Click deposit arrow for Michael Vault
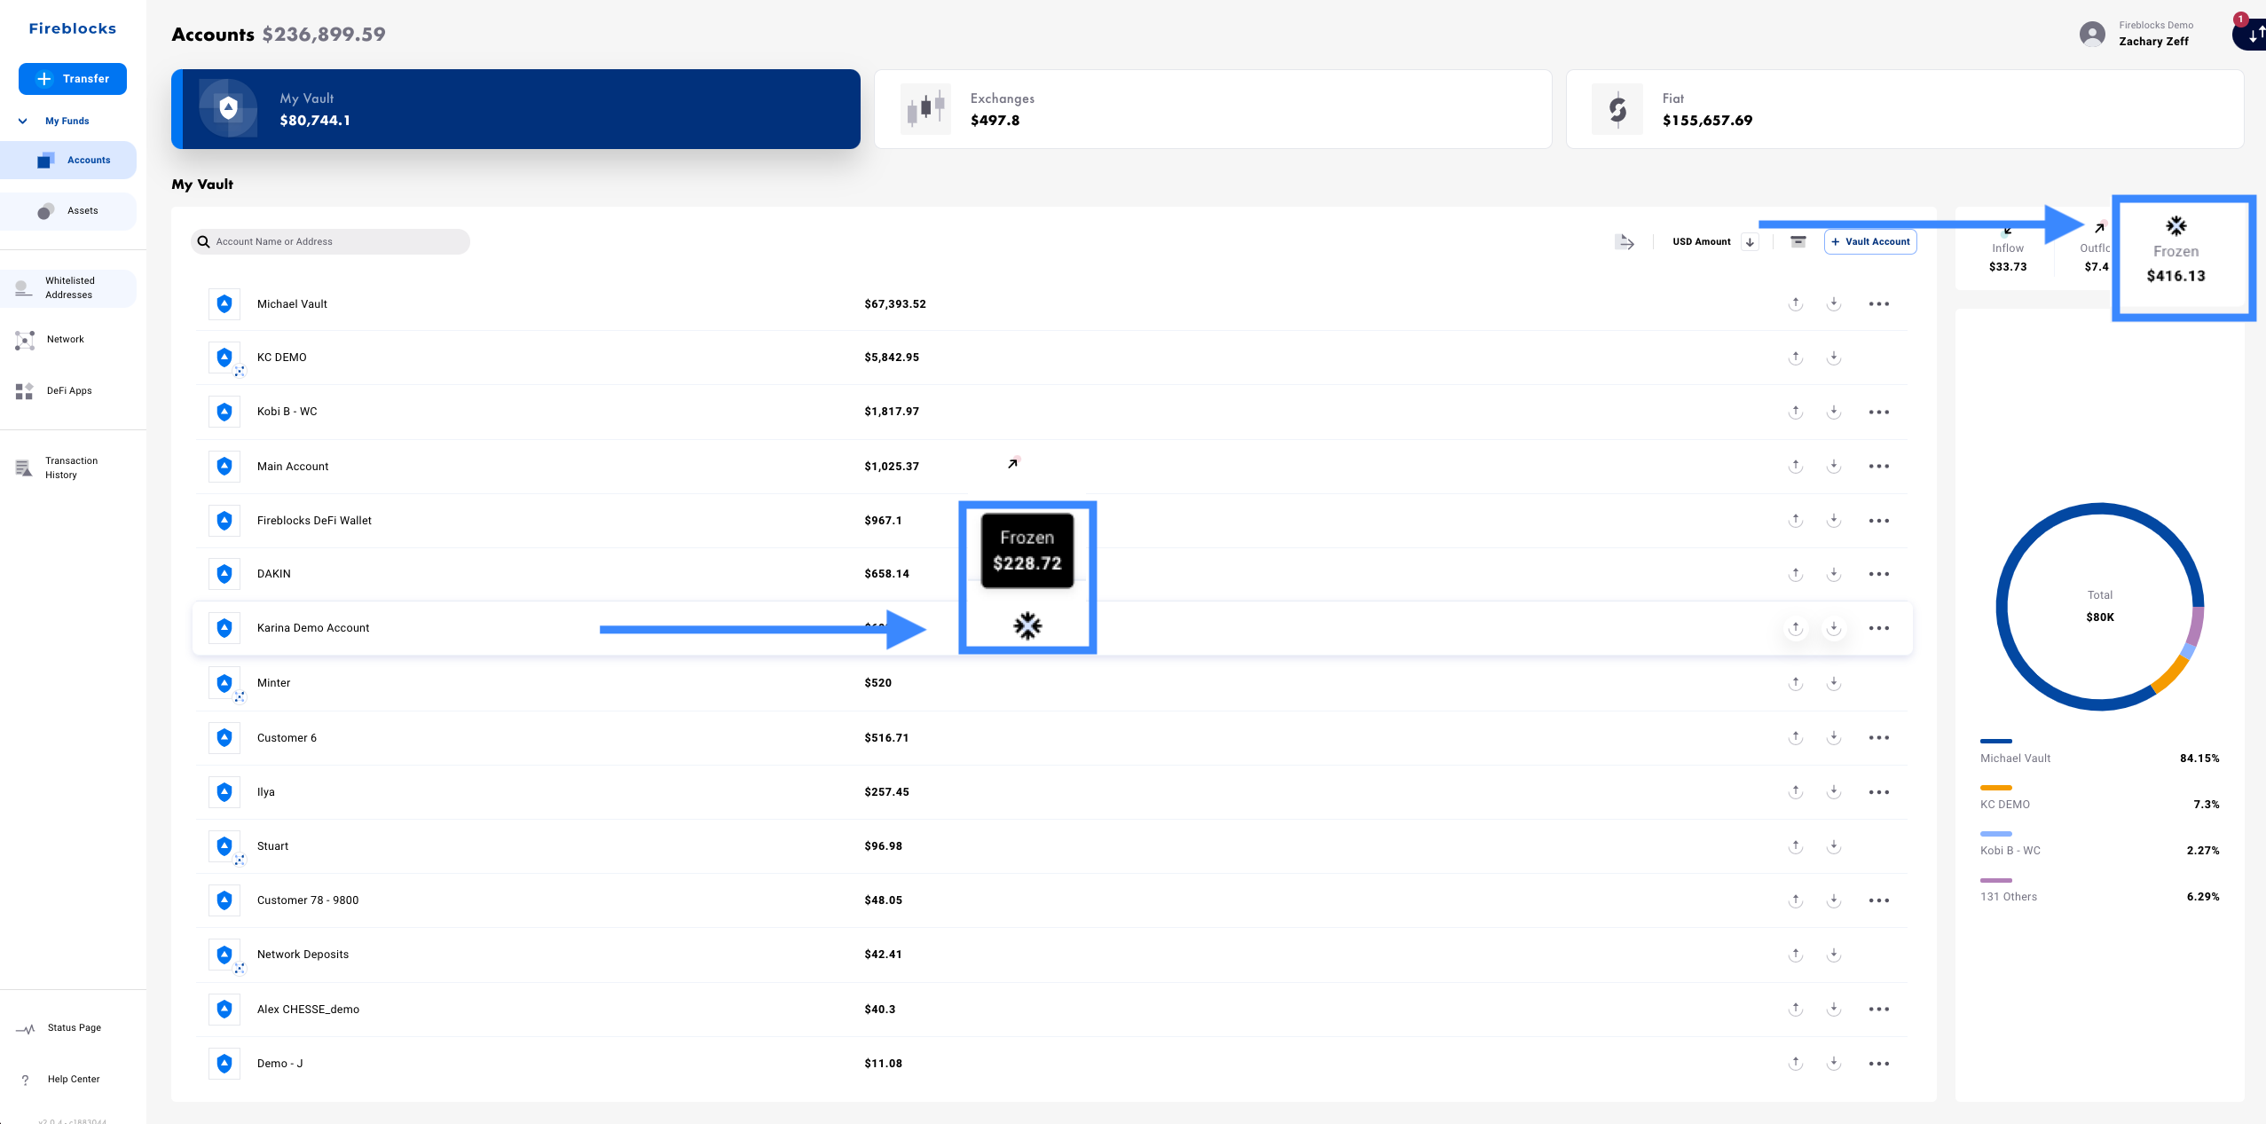This screenshot has width=2266, height=1124. (x=1834, y=304)
